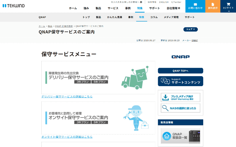236x147 pixels.
Task: Click the blue technician illustration
Action: click(136, 118)
